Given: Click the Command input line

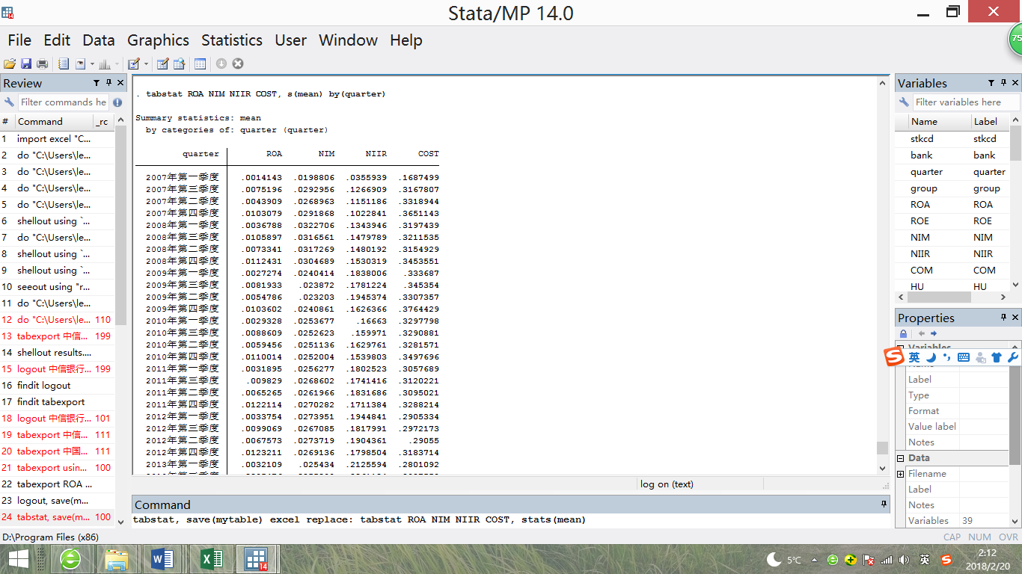Looking at the screenshot, I should pyautogui.click(x=511, y=519).
